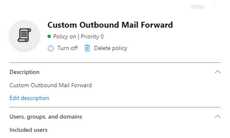Screen dimensions: 230x138
Task: Click the divider line above Description
Action: tap(115, 63)
